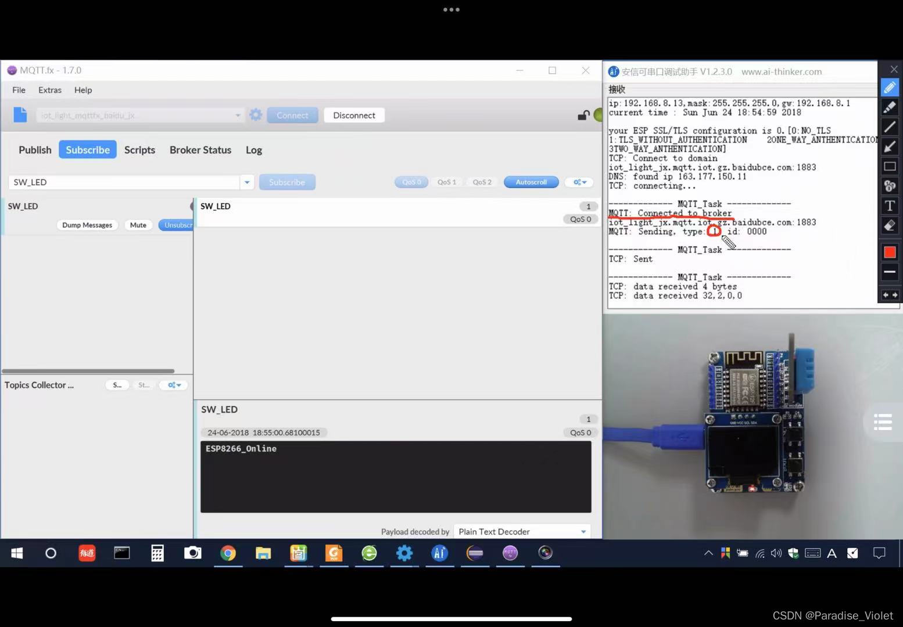Select the eraser annotation tool
The height and width of the screenshot is (627, 903).
tap(890, 226)
